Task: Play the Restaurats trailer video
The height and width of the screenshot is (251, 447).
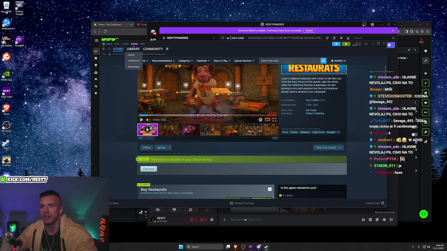Action: pos(141,120)
